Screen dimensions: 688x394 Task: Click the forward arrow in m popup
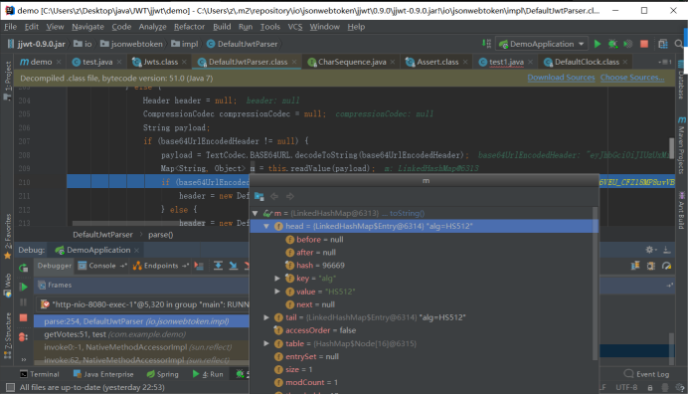tap(290, 196)
